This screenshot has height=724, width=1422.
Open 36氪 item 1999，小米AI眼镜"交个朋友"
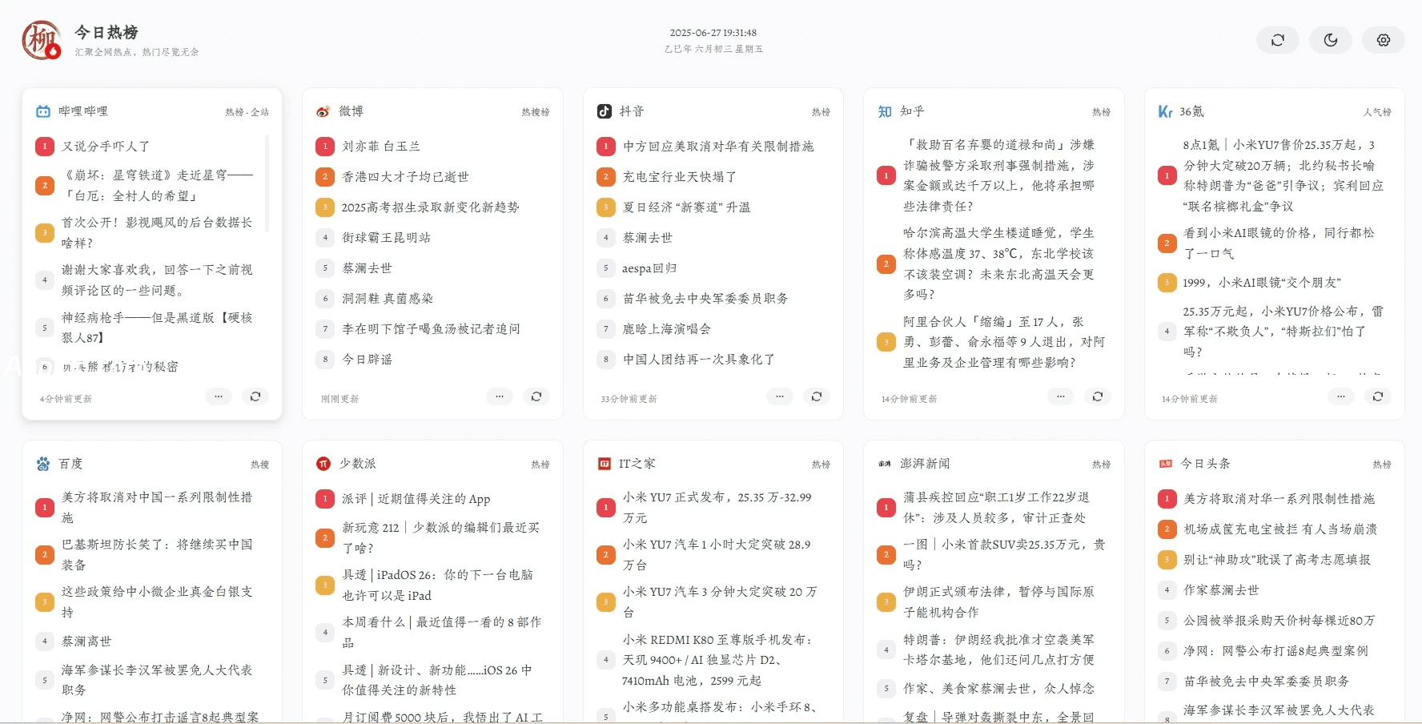pyautogui.click(x=1262, y=283)
